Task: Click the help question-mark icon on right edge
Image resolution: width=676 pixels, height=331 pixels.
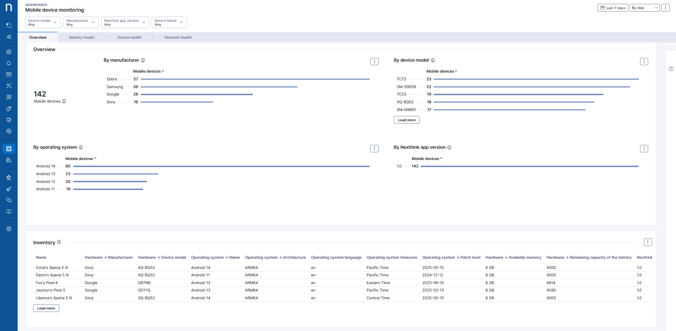Action: pos(671,69)
